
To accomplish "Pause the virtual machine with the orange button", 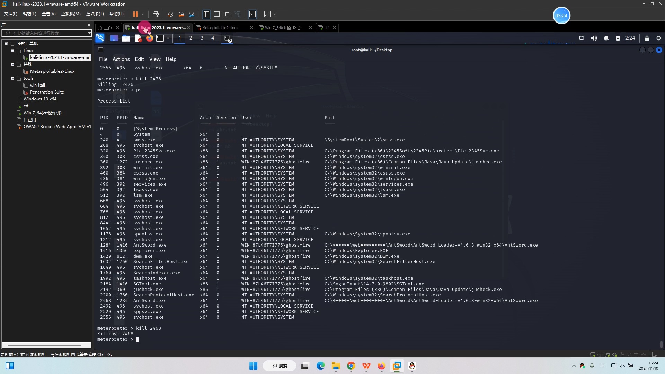I will [x=135, y=14].
